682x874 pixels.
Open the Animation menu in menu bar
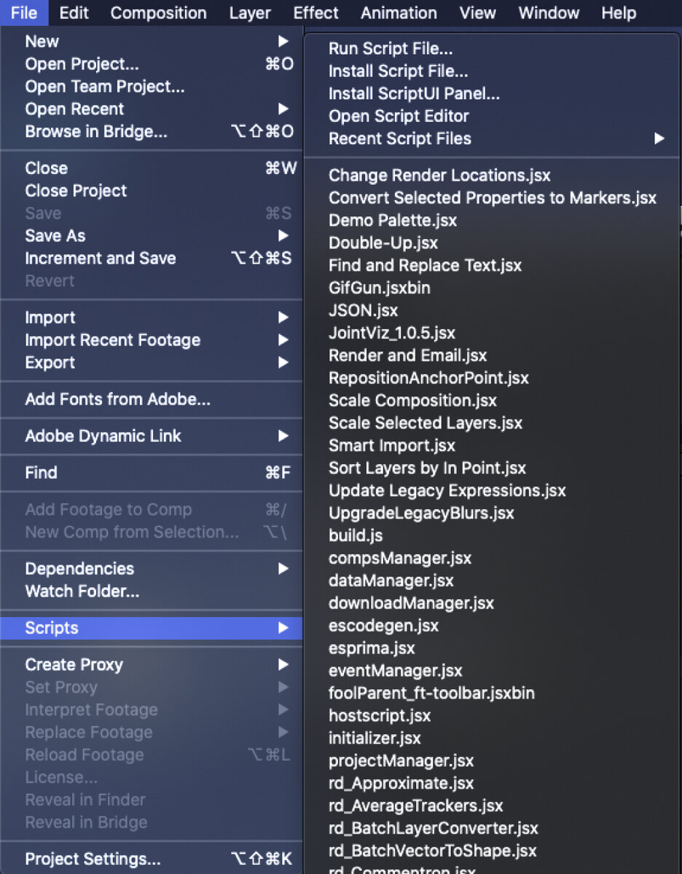(x=399, y=13)
